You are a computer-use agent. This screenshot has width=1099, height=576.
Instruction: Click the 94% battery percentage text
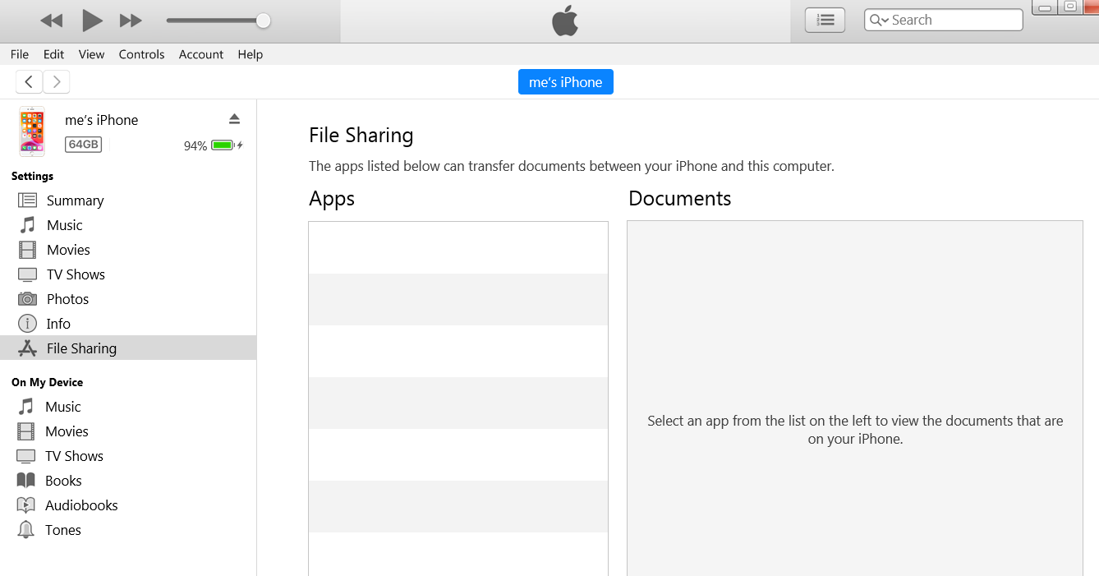(195, 146)
